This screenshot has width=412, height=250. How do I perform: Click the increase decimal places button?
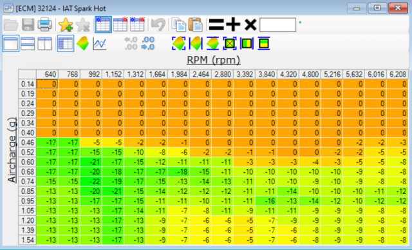coord(131,43)
